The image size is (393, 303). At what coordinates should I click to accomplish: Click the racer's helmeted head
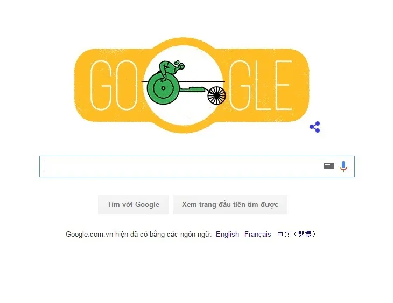(181, 66)
